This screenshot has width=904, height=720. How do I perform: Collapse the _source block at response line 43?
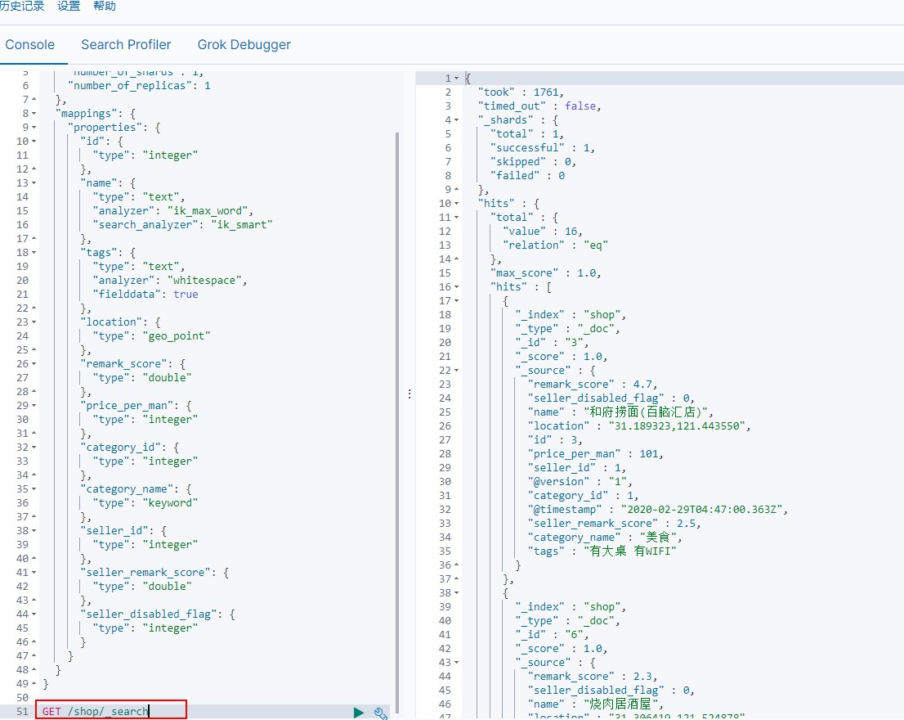tap(457, 663)
